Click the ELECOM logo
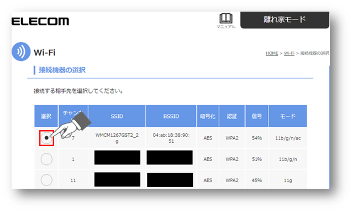The width and height of the screenshot is (353, 212). pyautogui.click(x=40, y=22)
